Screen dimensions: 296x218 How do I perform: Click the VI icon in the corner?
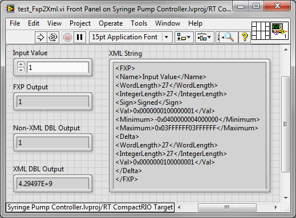279,31
